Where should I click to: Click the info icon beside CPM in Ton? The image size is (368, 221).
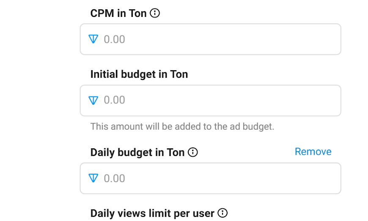point(155,14)
